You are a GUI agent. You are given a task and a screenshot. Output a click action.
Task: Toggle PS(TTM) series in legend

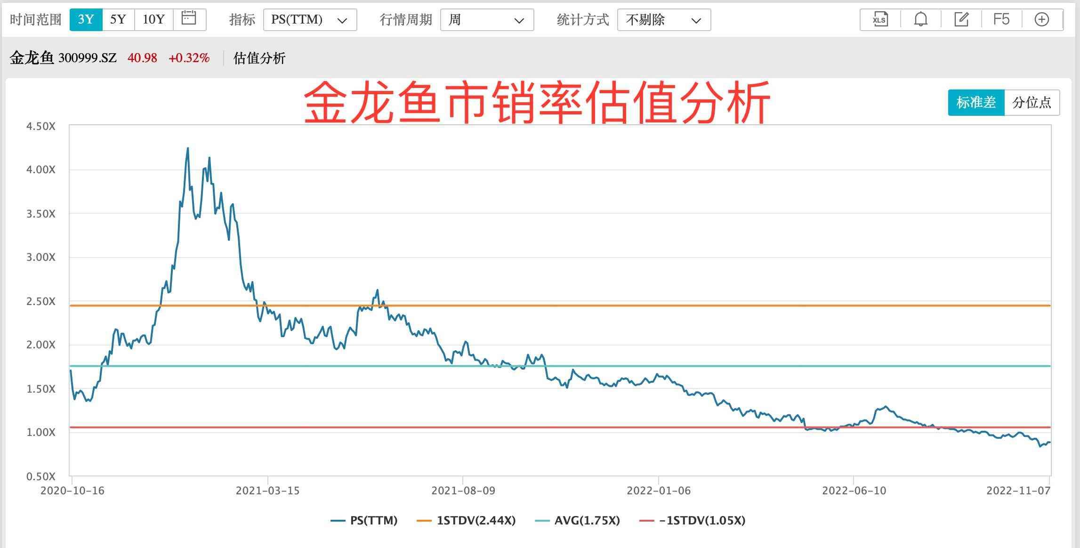tap(364, 521)
